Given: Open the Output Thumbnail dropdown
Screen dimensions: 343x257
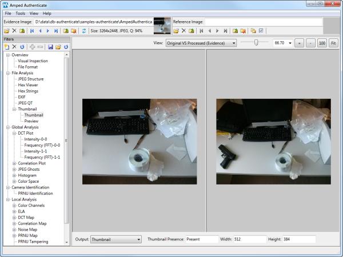Looking at the screenshot, I should point(115,239).
